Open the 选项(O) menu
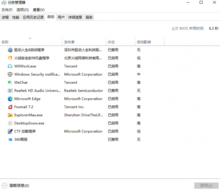 pos(23,10)
